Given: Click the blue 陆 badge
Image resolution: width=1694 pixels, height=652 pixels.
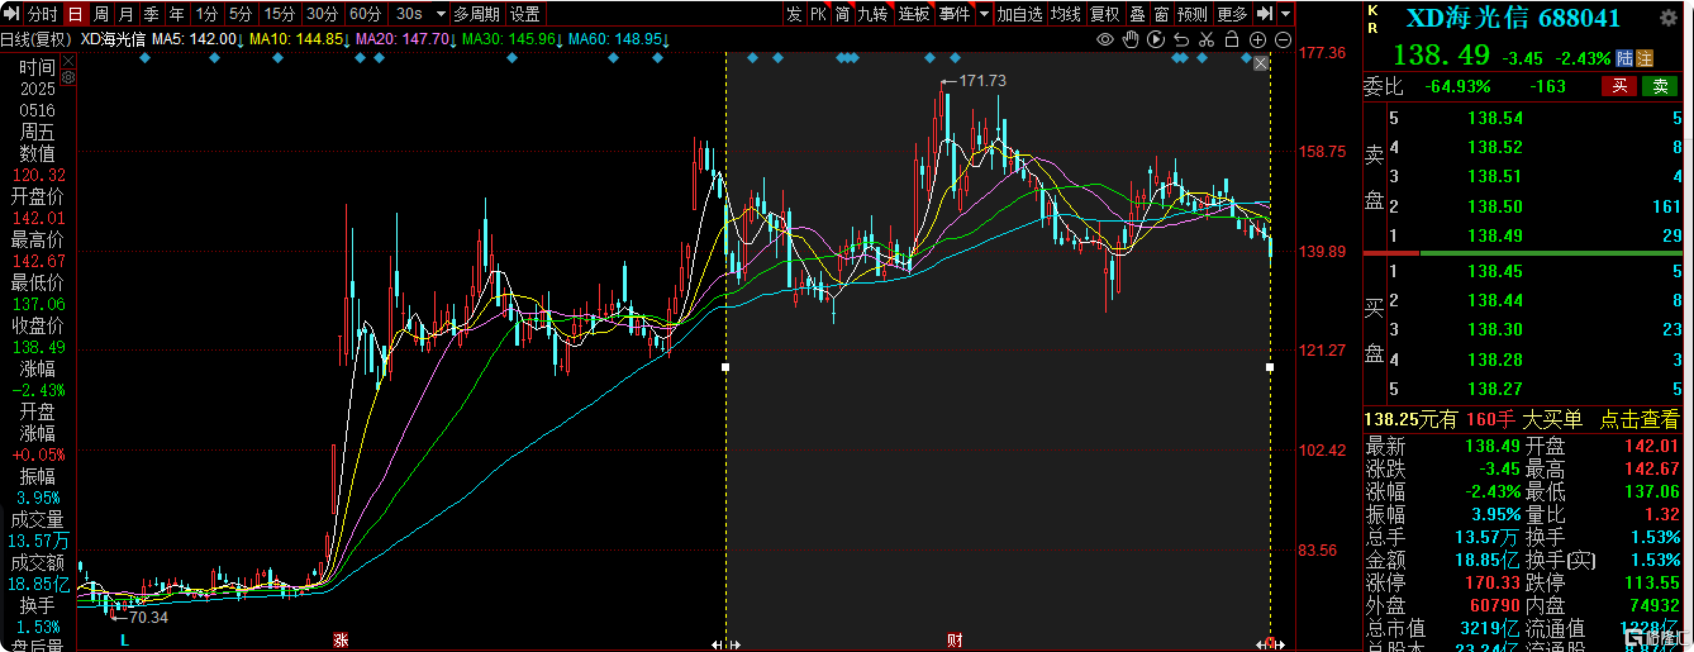Looking at the screenshot, I should click(x=1625, y=58).
